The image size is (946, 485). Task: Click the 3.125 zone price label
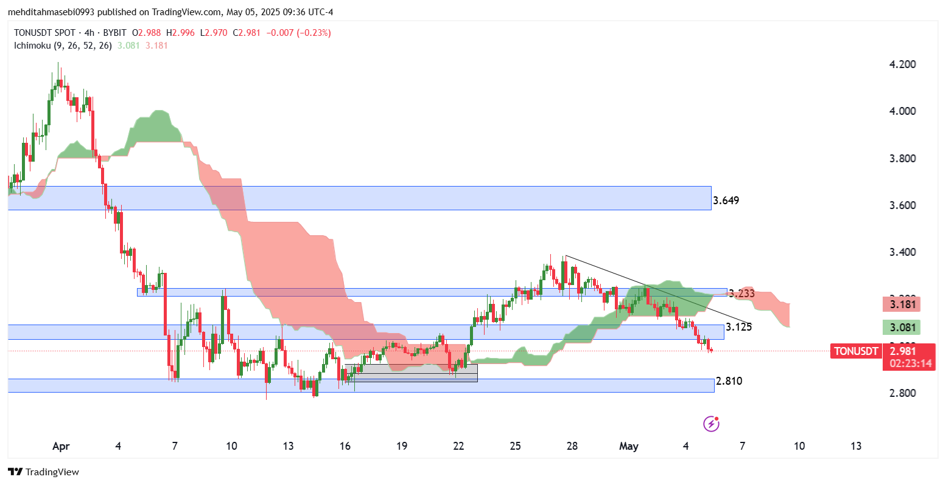tap(738, 327)
